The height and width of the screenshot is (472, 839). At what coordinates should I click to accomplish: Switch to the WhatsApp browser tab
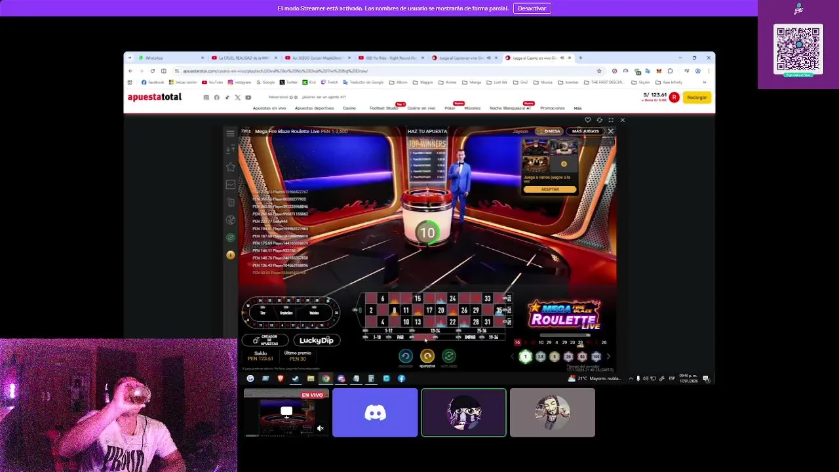tap(169, 58)
